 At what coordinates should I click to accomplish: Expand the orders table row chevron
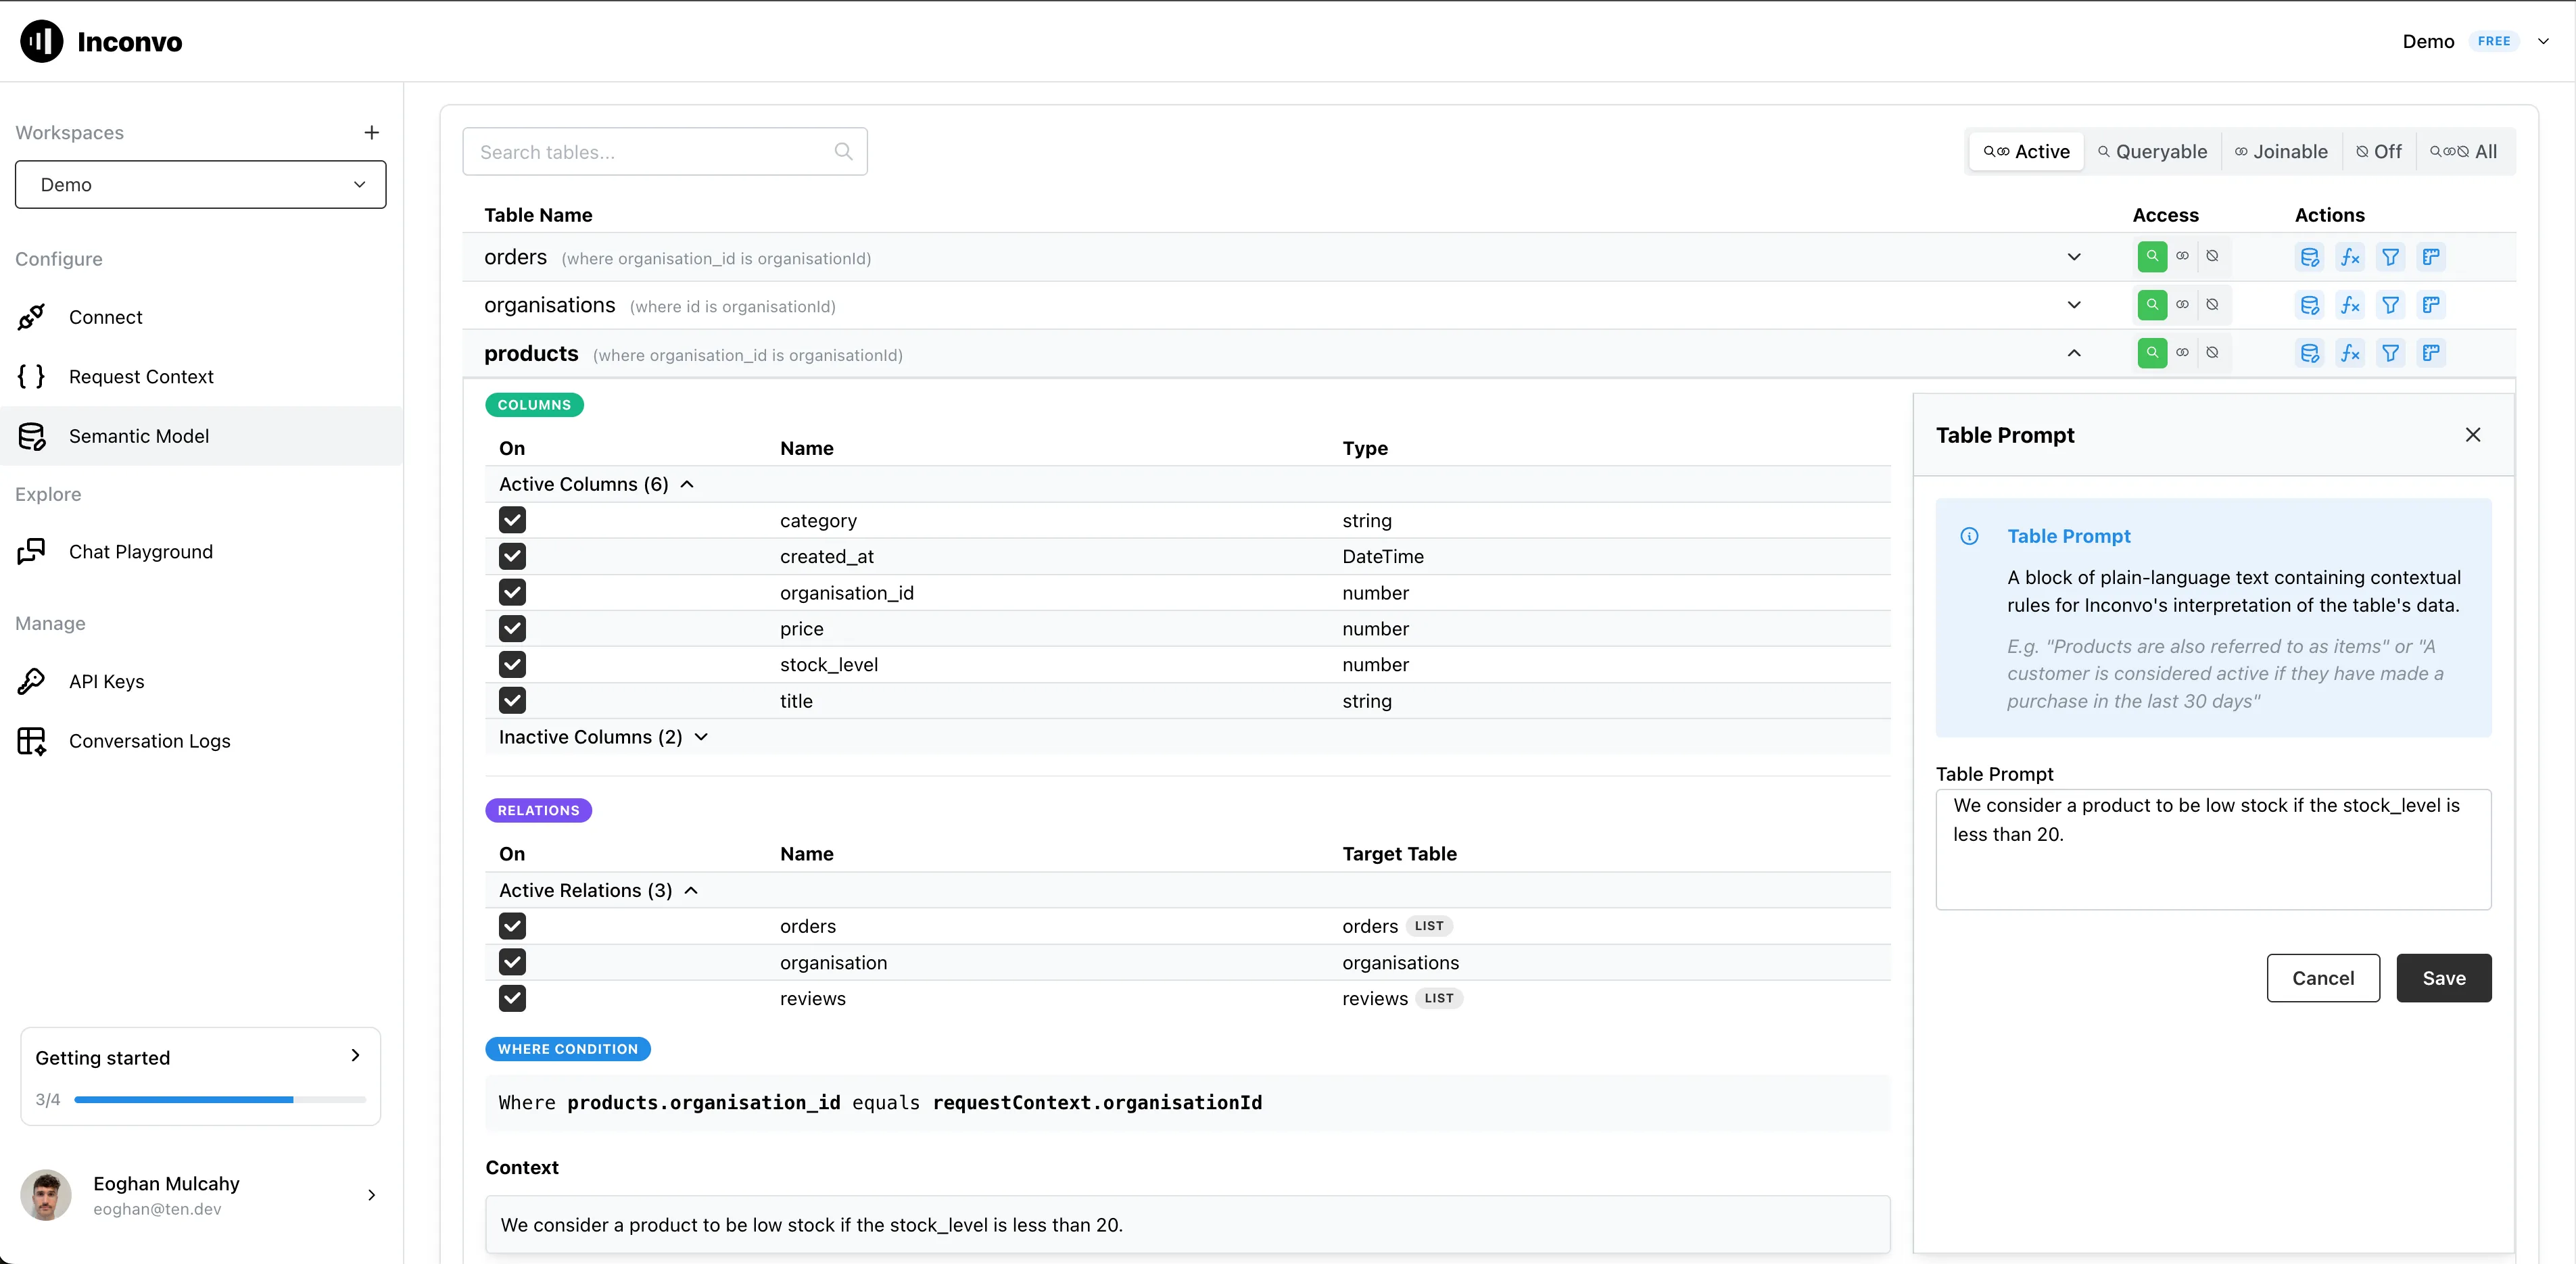pyautogui.click(x=2074, y=257)
